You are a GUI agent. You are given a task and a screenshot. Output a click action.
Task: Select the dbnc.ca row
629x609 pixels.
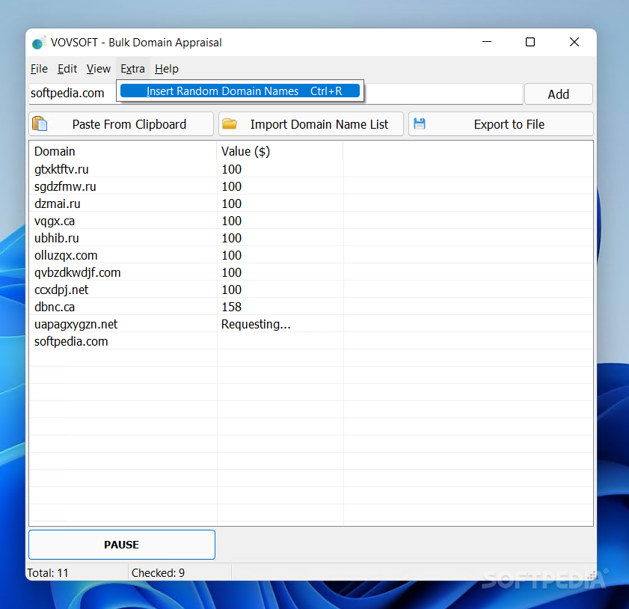[x=311, y=307]
